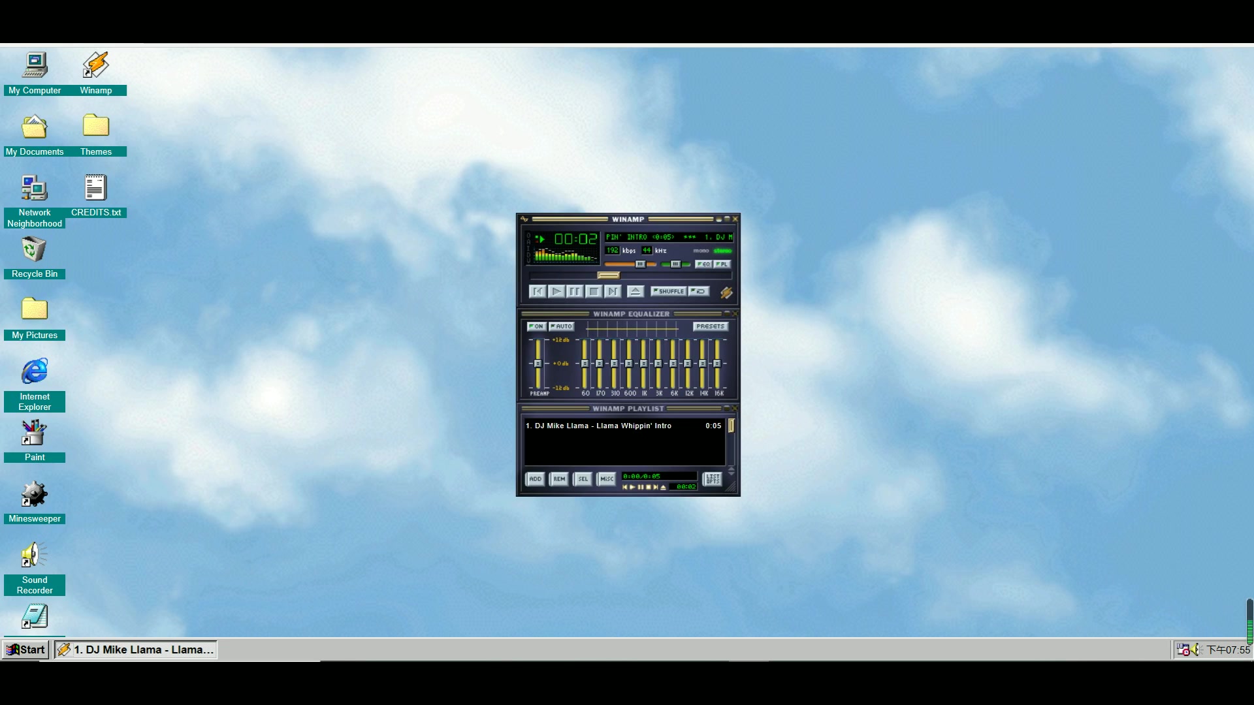Select the Themes folder on the desktop

click(x=96, y=134)
